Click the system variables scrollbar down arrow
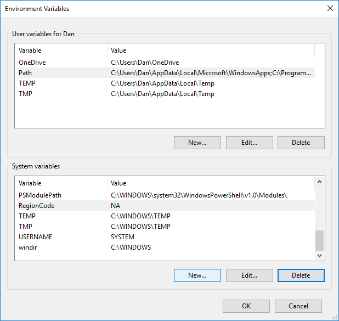 coord(320,256)
